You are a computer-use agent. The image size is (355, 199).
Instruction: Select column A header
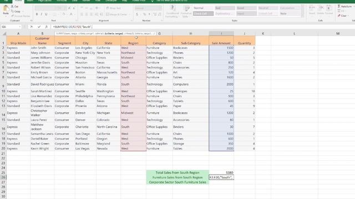pyautogui.click(x=18, y=33)
